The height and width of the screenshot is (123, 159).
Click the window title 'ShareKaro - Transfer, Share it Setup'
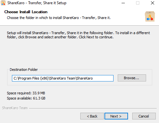pyautogui.click(x=37, y=3)
